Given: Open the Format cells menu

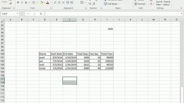Looking at the screenshot, I should 141,4.
